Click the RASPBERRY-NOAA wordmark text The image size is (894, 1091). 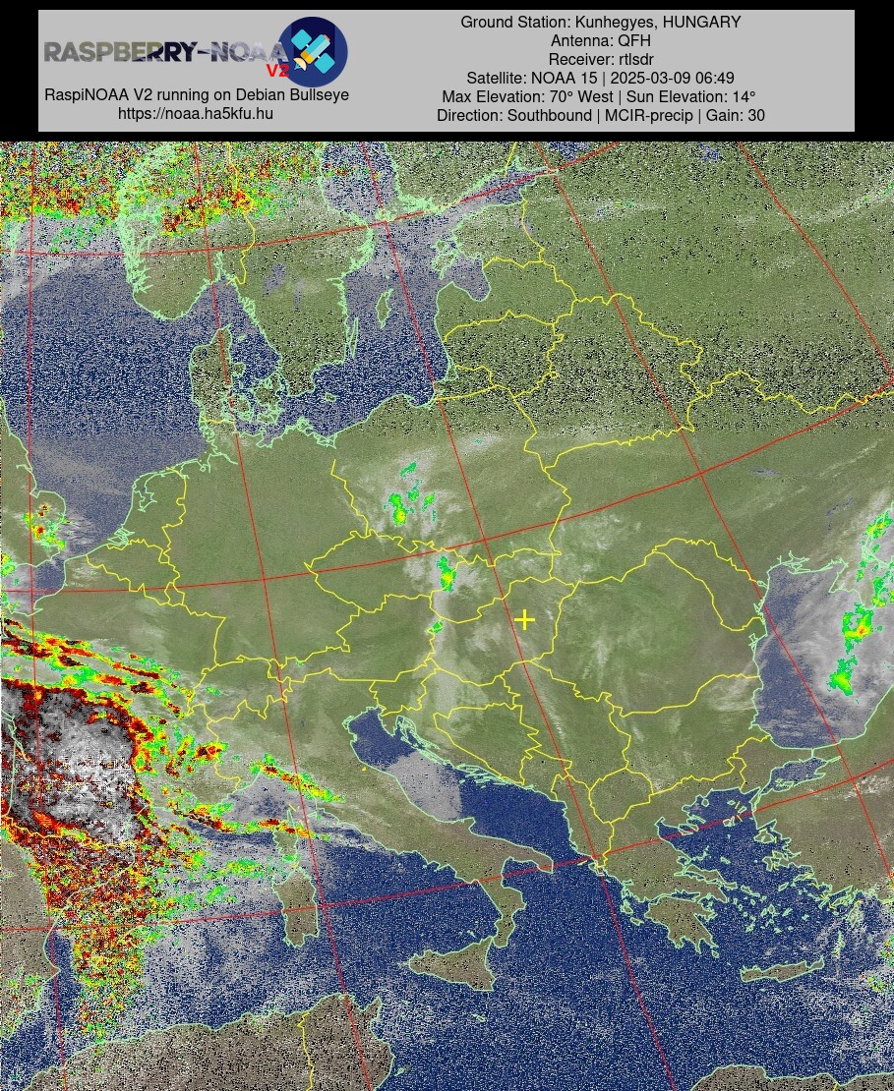click(x=164, y=52)
